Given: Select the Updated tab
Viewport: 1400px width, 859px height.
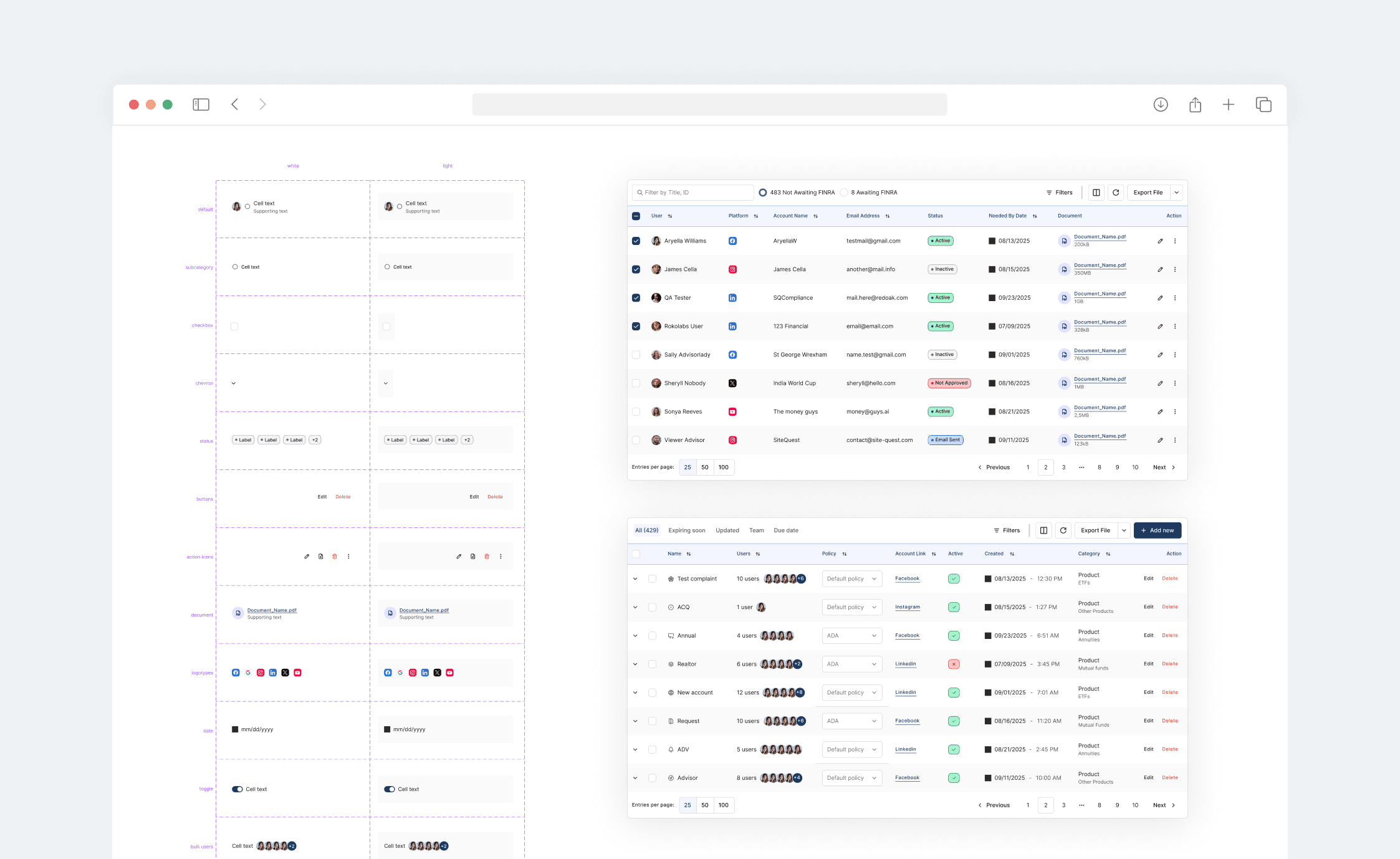Looking at the screenshot, I should point(727,530).
